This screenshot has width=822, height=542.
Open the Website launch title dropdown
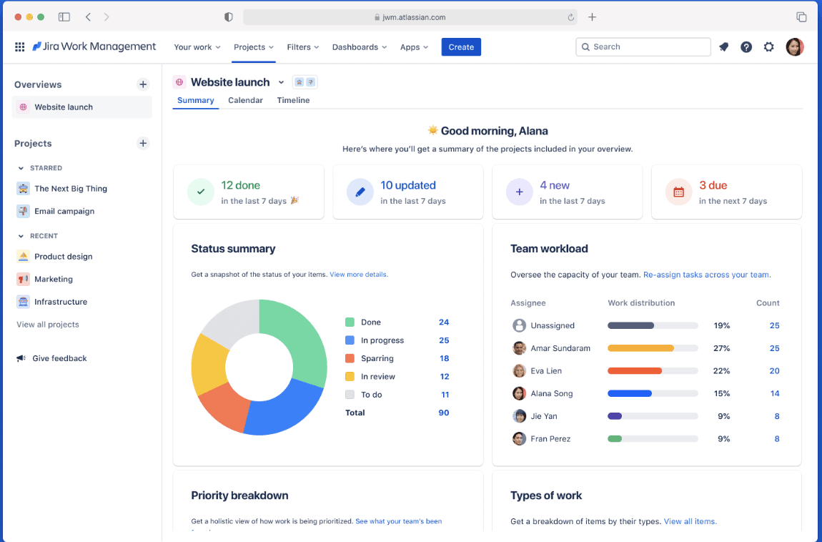281,82
